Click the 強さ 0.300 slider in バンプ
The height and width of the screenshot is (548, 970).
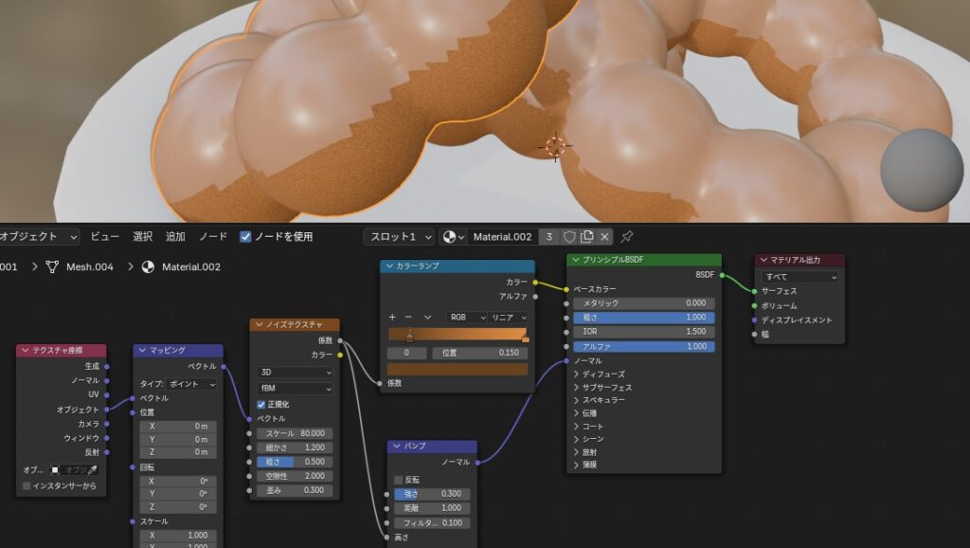tap(432, 494)
